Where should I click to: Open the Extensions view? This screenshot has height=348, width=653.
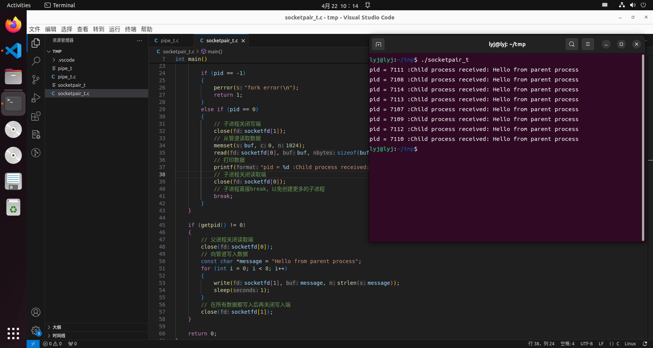[36, 116]
